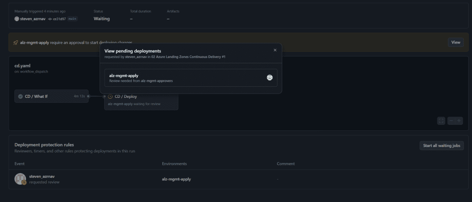Open alz-mgmt-apply environment link in table
The image size is (472, 202).
click(x=176, y=179)
